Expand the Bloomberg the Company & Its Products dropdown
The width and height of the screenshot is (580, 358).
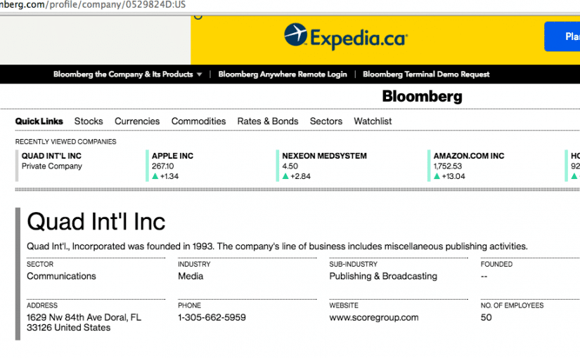click(128, 74)
